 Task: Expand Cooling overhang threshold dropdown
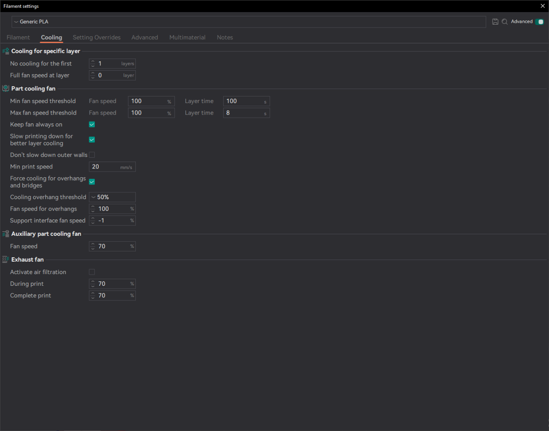[112, 197]
